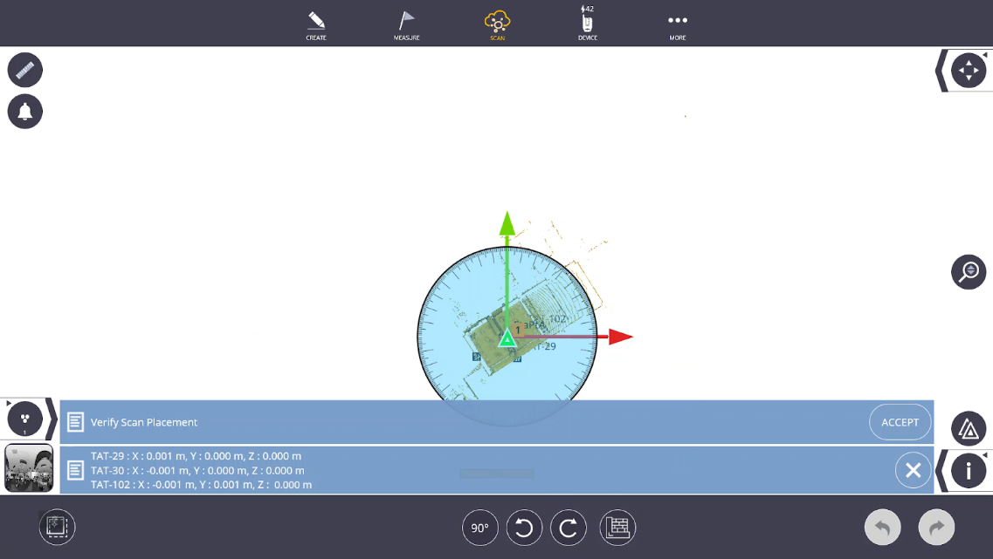Open the Device menu

pos(588,24)
